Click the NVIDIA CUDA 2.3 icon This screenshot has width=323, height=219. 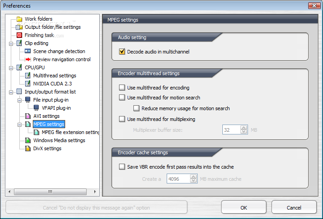coord(27,84)
